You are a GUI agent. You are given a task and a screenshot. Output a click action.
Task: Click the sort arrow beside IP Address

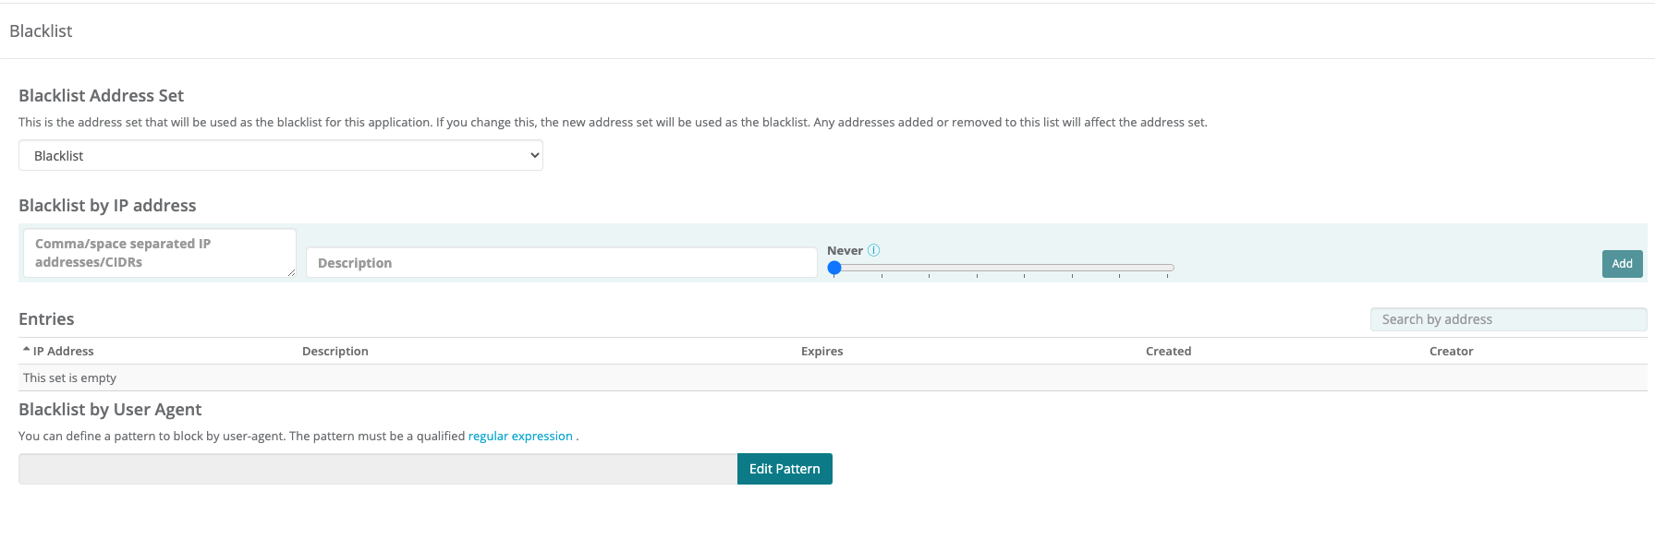point(26,351)
